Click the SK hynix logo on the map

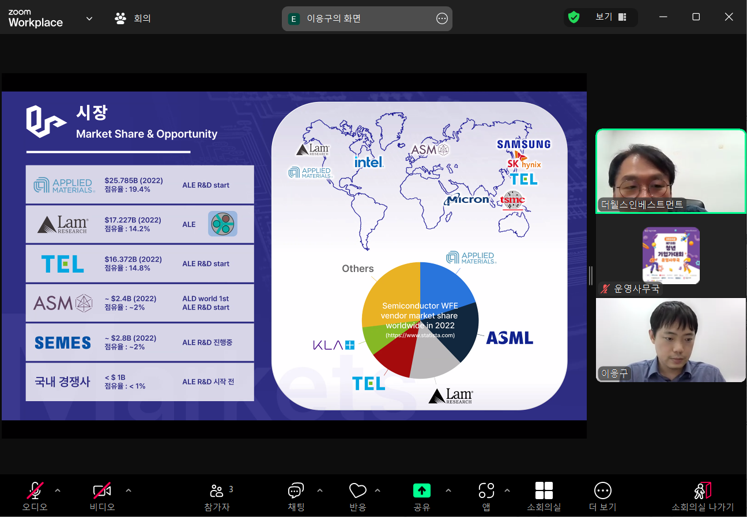525,162
